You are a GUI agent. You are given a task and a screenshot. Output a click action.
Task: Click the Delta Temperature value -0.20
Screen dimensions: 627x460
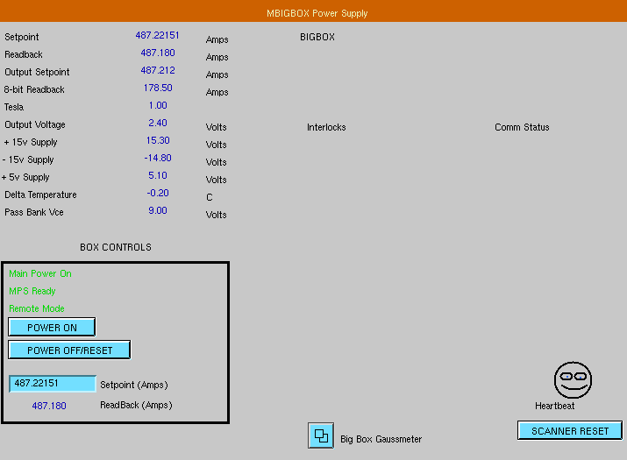[x=158, y=194]
